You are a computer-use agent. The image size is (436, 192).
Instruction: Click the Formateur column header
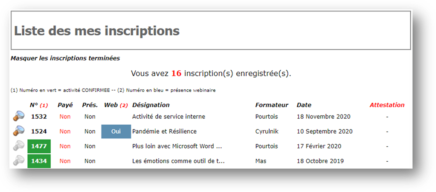point(272,105)
